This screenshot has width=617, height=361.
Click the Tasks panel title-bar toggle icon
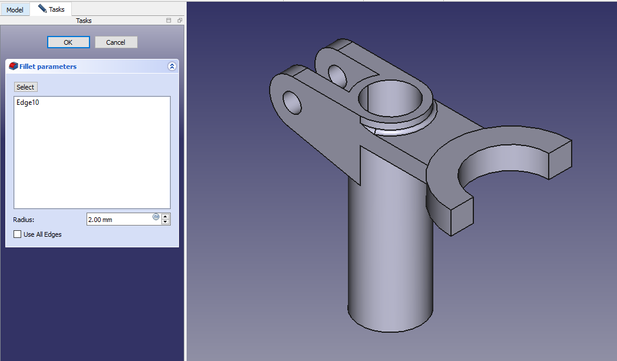169,21
